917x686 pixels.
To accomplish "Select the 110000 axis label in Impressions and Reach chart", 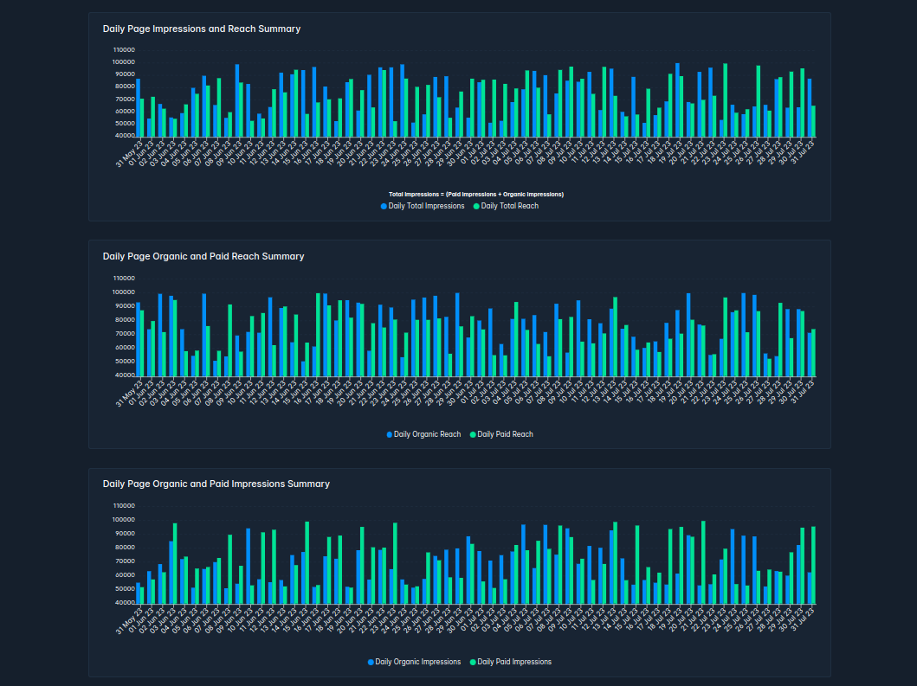I will [x=124, y=50].
